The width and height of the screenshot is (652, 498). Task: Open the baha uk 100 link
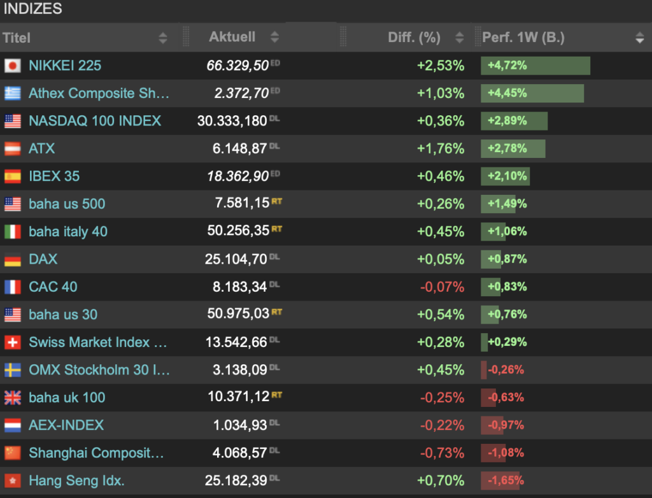click(67, 397)
